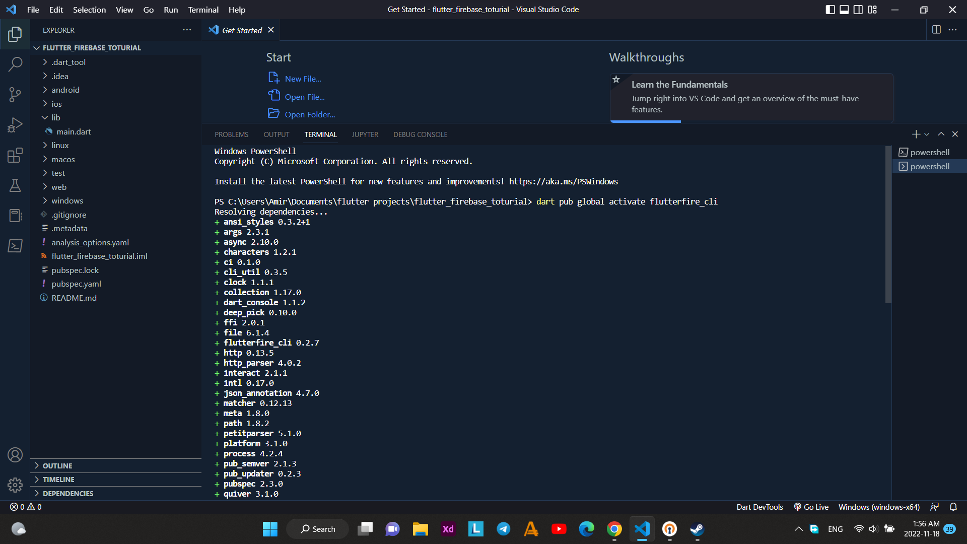The height and width of the screenshot is (544, 967).
Task: Open the Accounts menu icon
Action: pos(15,455)
